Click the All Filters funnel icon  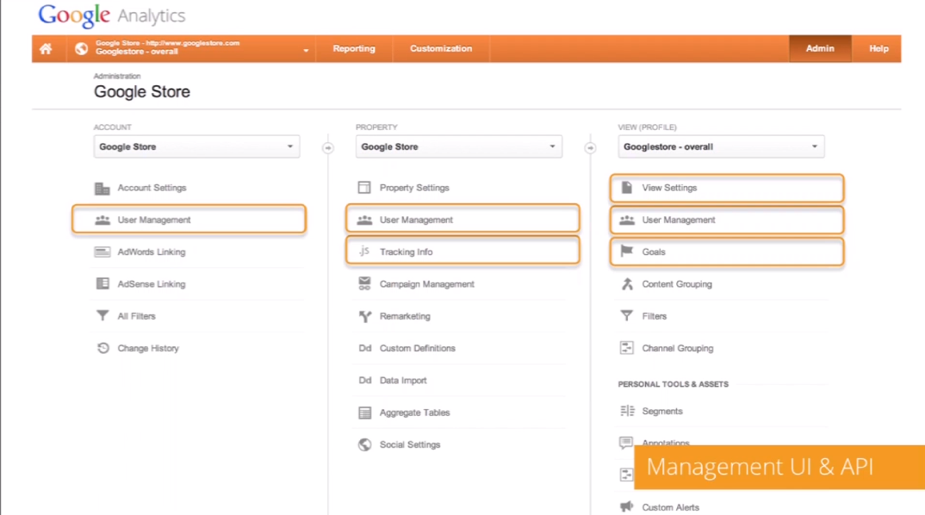(x=102, y=316)
